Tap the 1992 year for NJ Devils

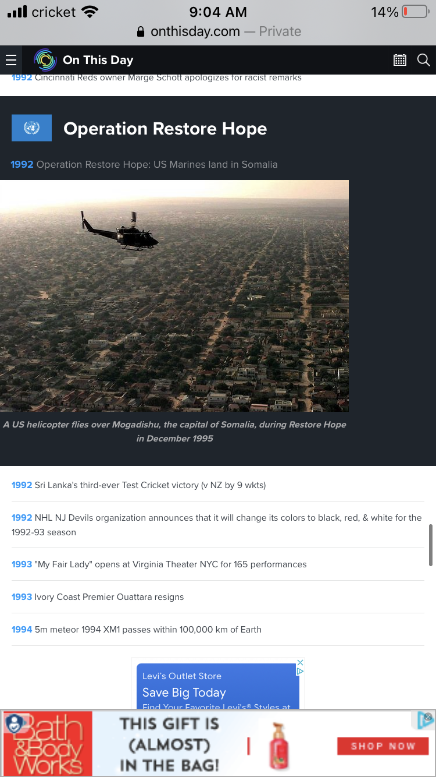(22, 517)
